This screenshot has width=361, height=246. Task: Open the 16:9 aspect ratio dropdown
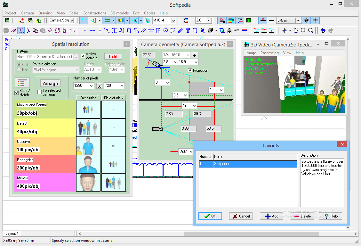tap(196, 62)
